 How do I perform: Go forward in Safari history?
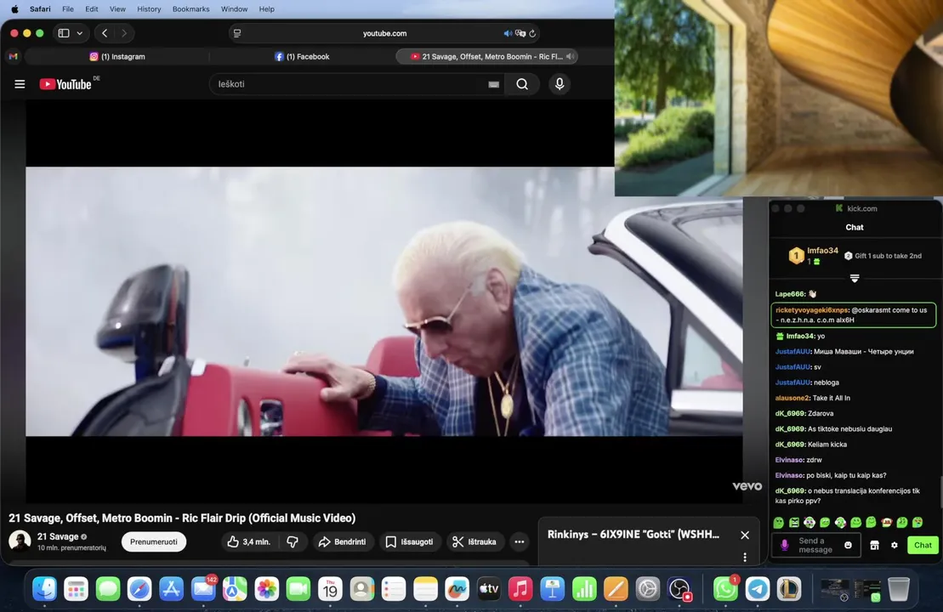click(x=124, y=33)
